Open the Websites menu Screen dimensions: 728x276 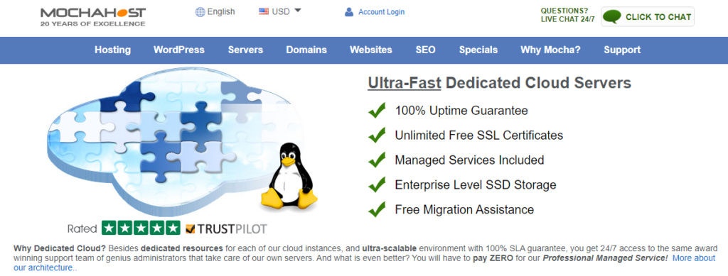click(x=371, y=50)
